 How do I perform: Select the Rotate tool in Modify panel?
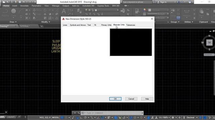pos(45,10)
